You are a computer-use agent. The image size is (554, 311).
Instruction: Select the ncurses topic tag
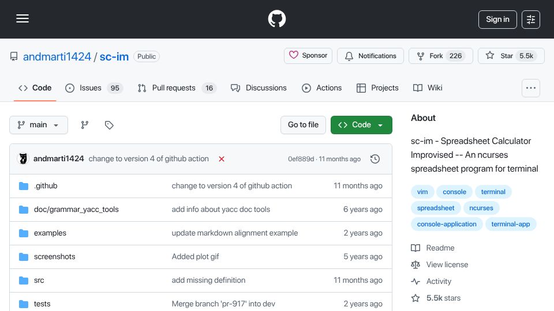[481, 208]
